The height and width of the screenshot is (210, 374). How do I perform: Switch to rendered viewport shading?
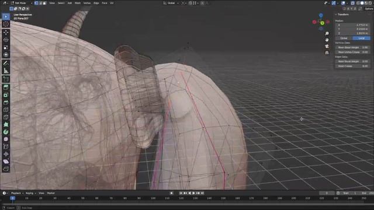click(x=370, y=3)
